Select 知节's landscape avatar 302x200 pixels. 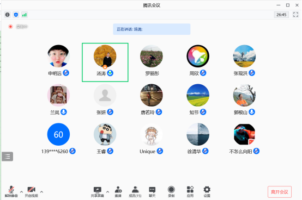pos(198,95)
